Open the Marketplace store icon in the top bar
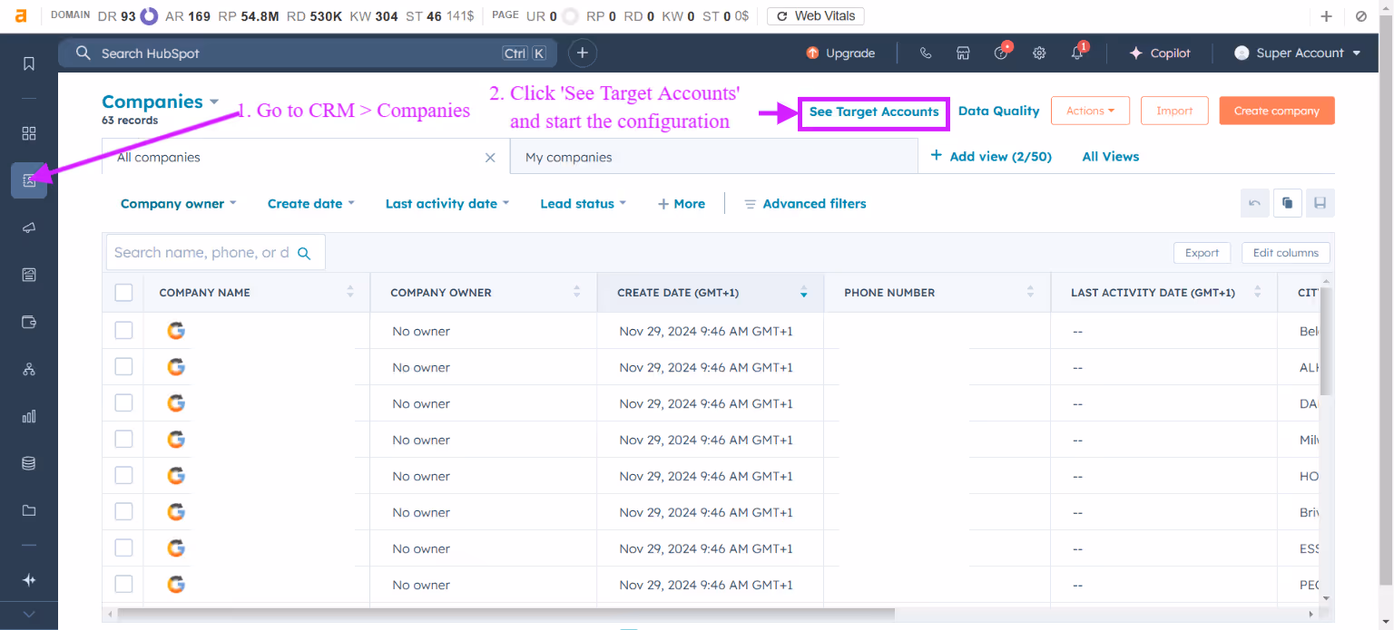This screenshot has width=1394, height=630. [x=963, y=53]
